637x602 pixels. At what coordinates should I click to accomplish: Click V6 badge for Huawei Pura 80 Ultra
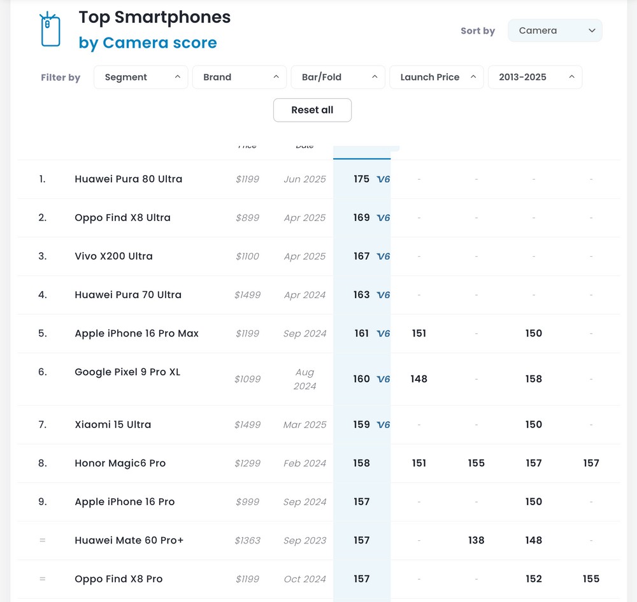point(383,179)
